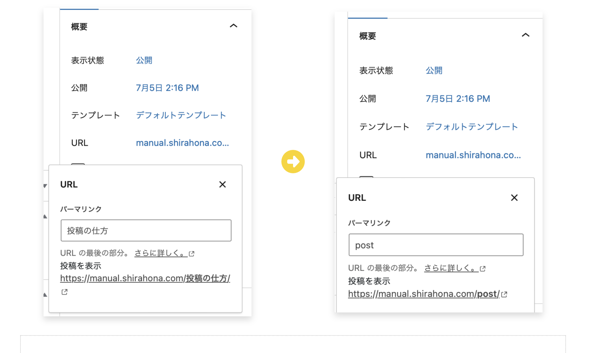The width and height of the screenshot is (603, 353).
Task: Collapse the 概要 panel chevron in right screenshot
Action: pos(525,35)
